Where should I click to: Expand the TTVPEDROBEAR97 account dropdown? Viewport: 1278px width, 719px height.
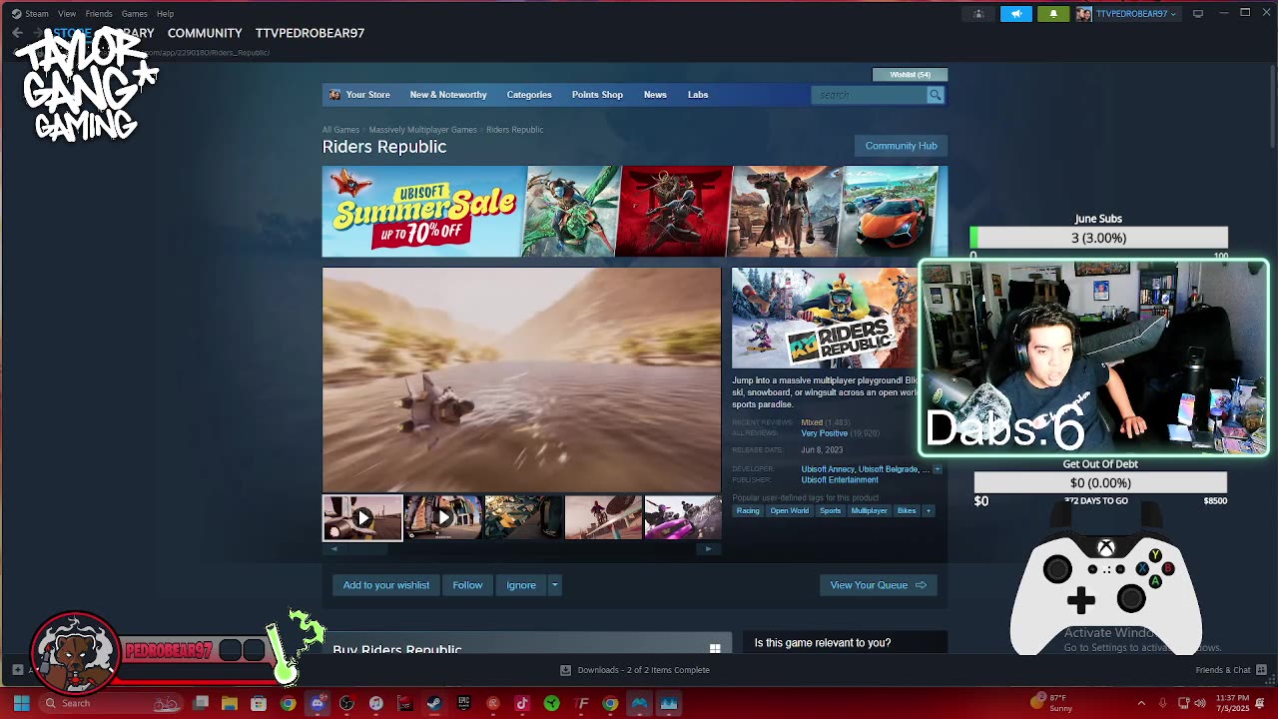(1126, 14)
